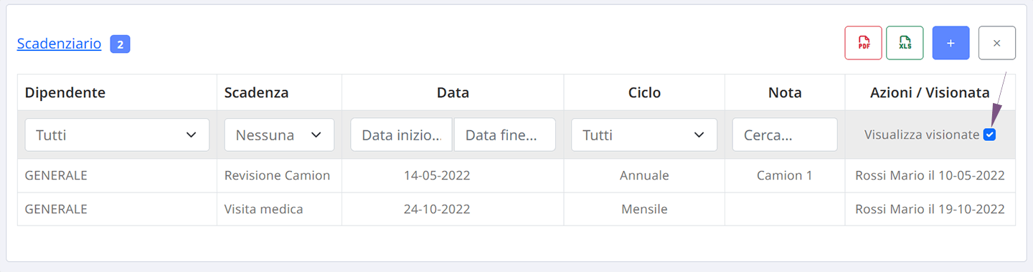
Task: Click the Cerca note search field
Action: 785,135
